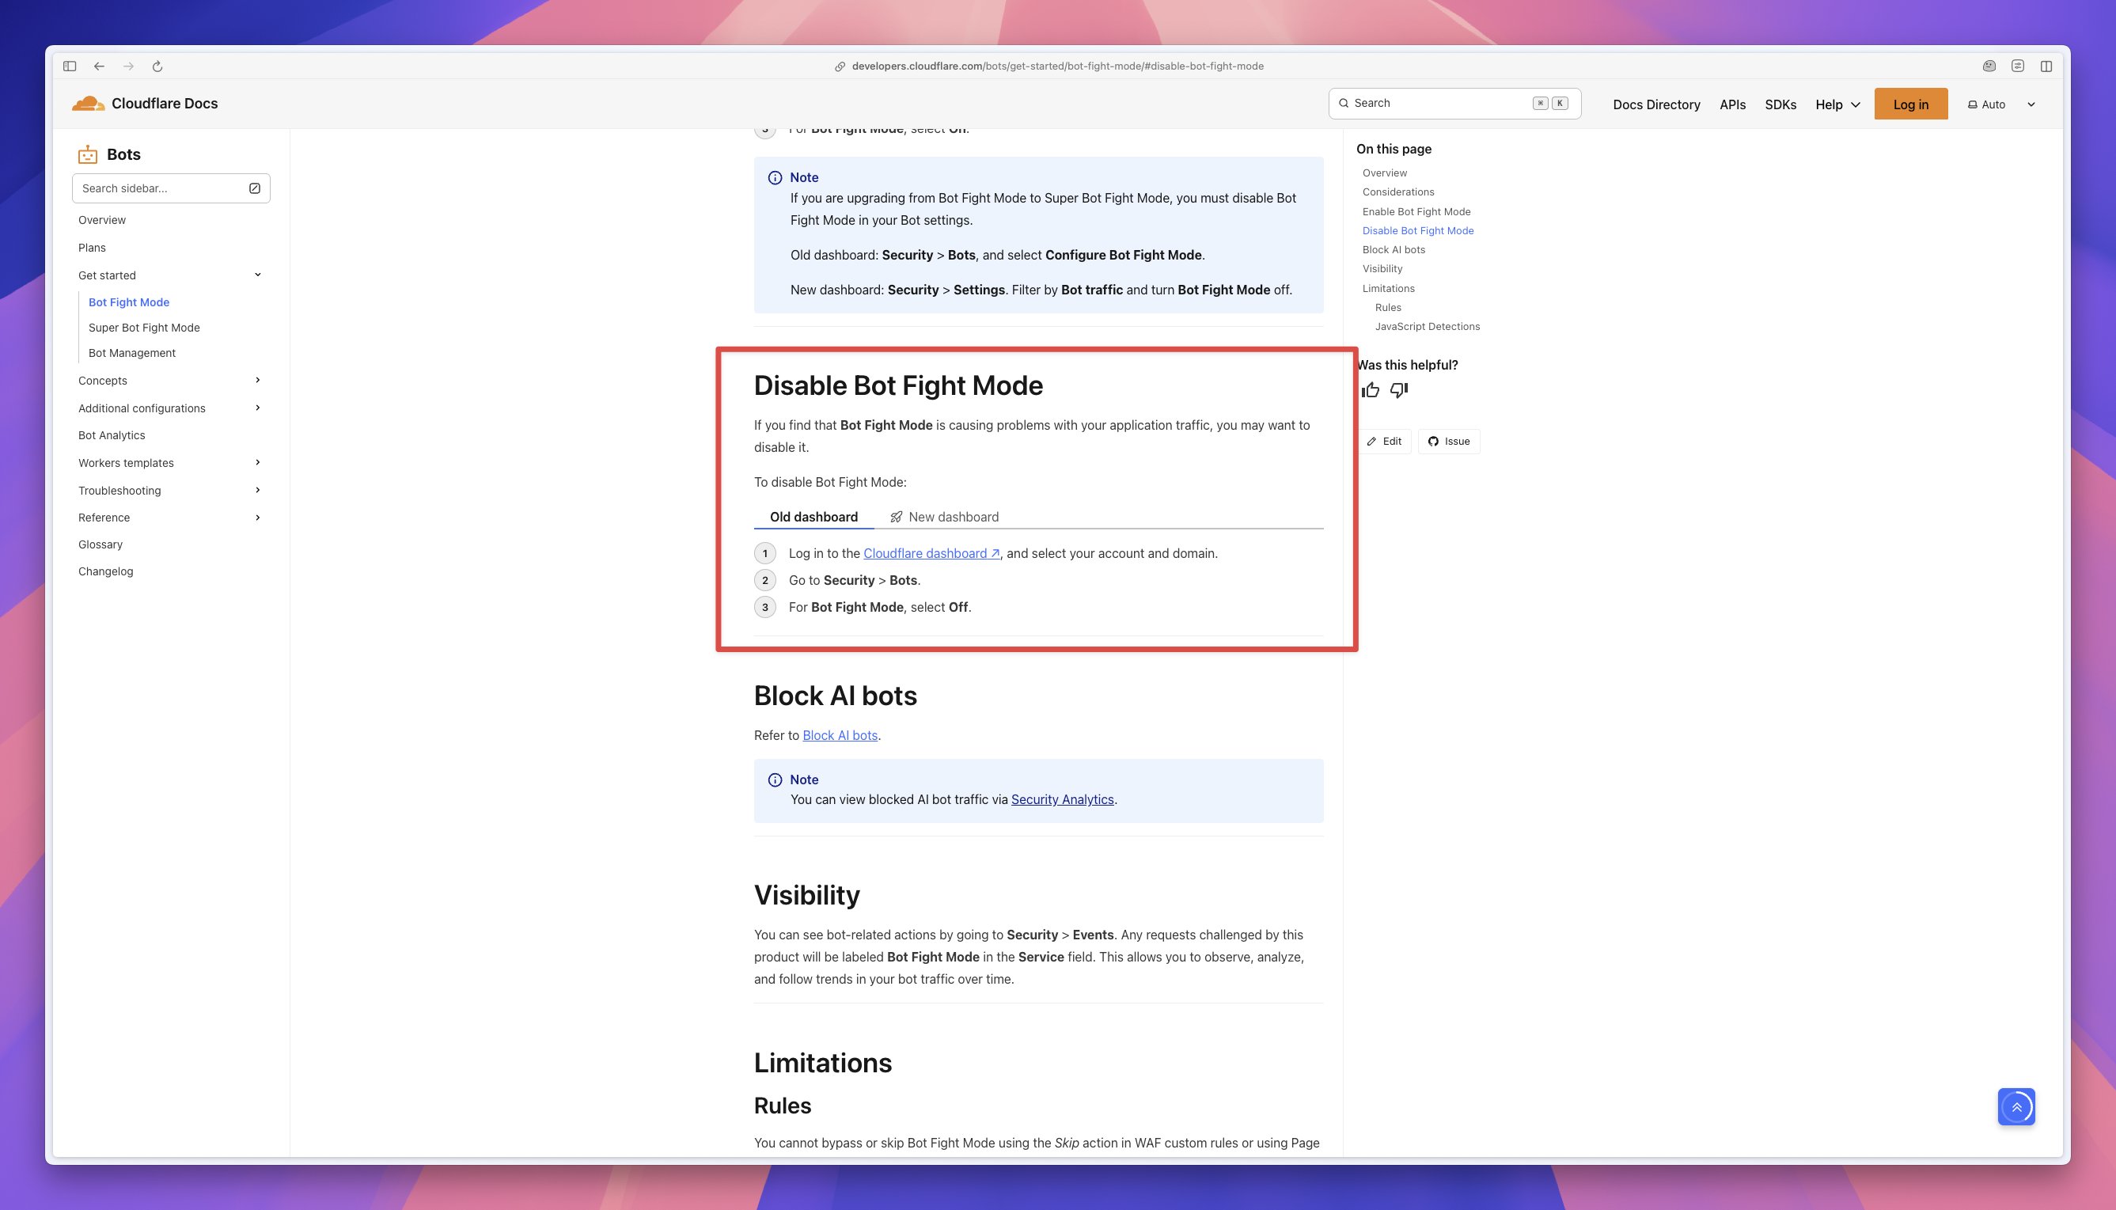2116x1210 pixels.
Task: Jump to JavaScript Detections in page outline
Action: [1427, 327]
